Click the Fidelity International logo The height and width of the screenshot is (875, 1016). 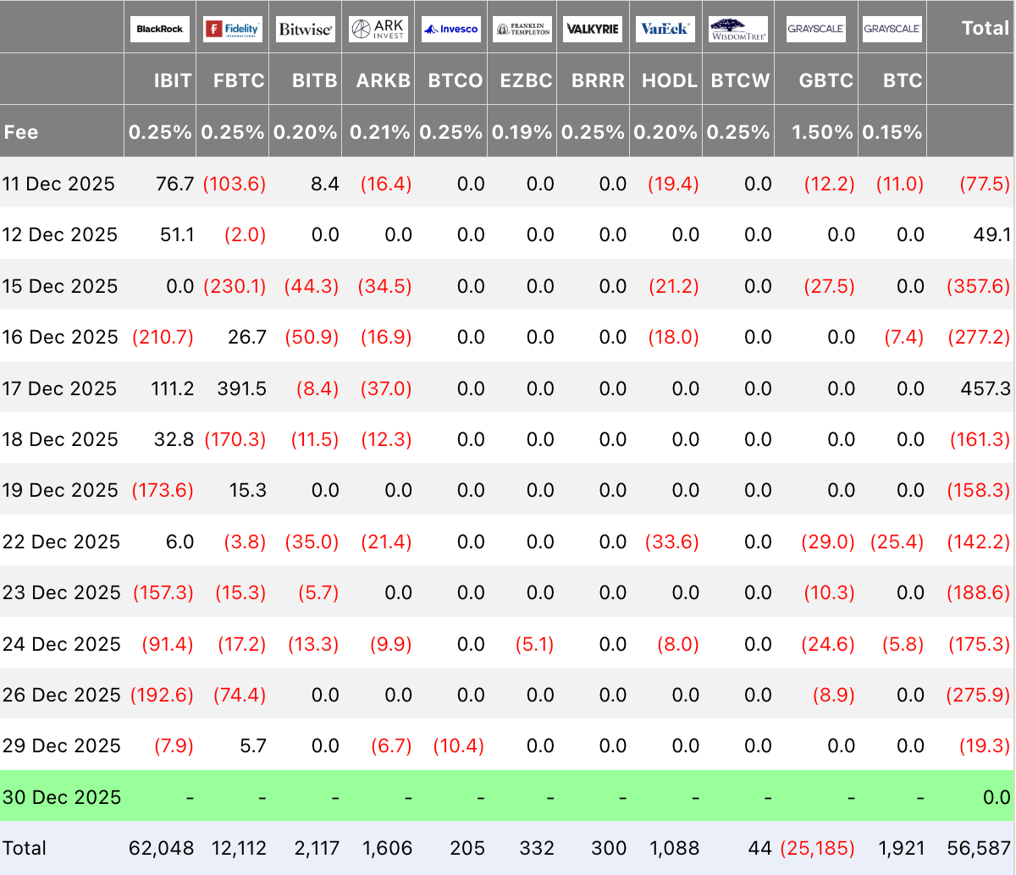click(x=233, y=29)
